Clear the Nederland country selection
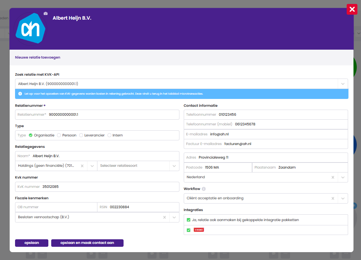361x260 pixels. pyautogui.click(x=333, y=177)
